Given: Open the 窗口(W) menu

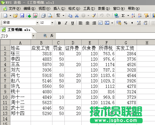Looking at the screenshot, I should tap(119, 9).
